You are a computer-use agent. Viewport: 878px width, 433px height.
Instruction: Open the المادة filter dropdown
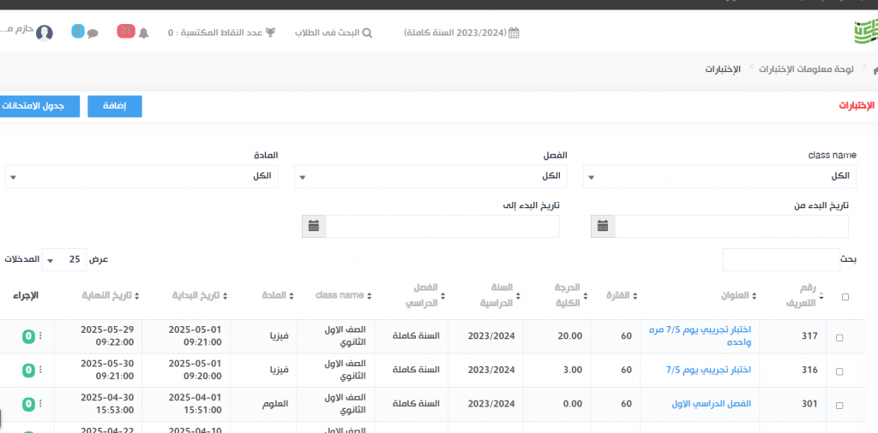point(141,176)
